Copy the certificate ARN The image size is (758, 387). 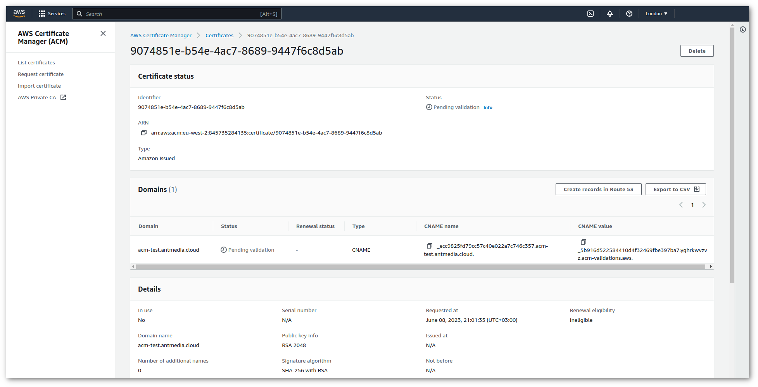(x=144, y=133)
